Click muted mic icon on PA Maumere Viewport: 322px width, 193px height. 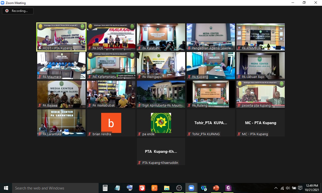40,77
